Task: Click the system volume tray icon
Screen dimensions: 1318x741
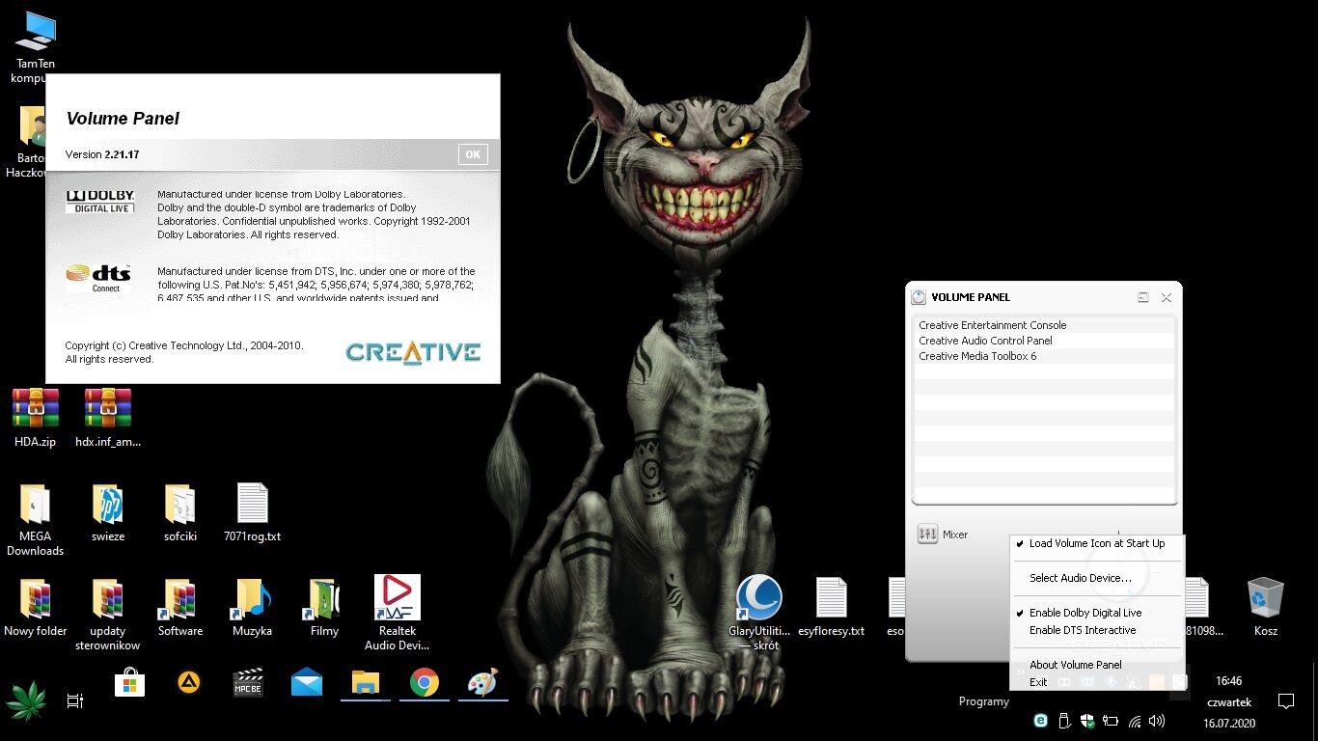Action: (1157, 721)
